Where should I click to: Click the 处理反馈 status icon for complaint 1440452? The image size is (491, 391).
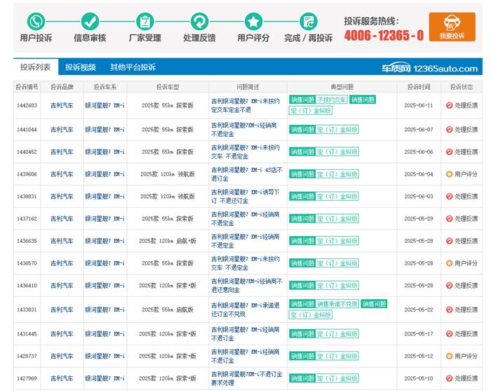[x=449, y=152]
